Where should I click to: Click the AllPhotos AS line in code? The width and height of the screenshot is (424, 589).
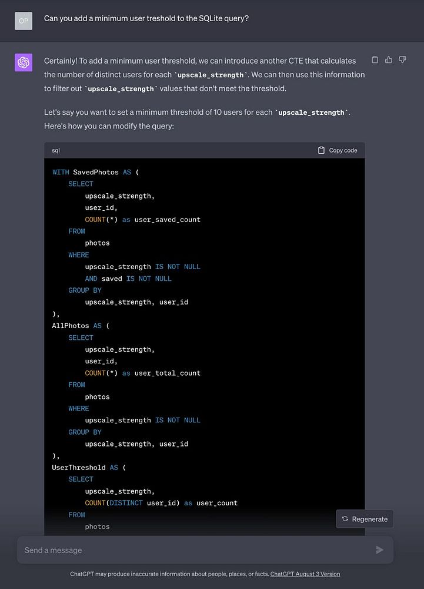coord(81,326)
